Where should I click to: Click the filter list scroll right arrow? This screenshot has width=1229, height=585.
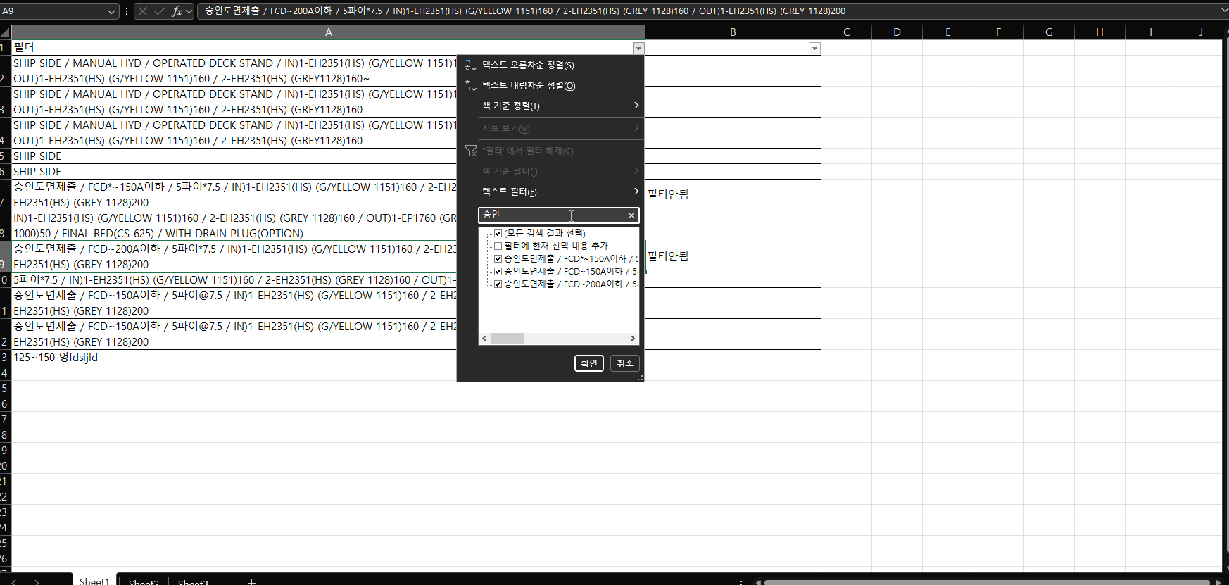pyautogui.click(x=632, y=339)
